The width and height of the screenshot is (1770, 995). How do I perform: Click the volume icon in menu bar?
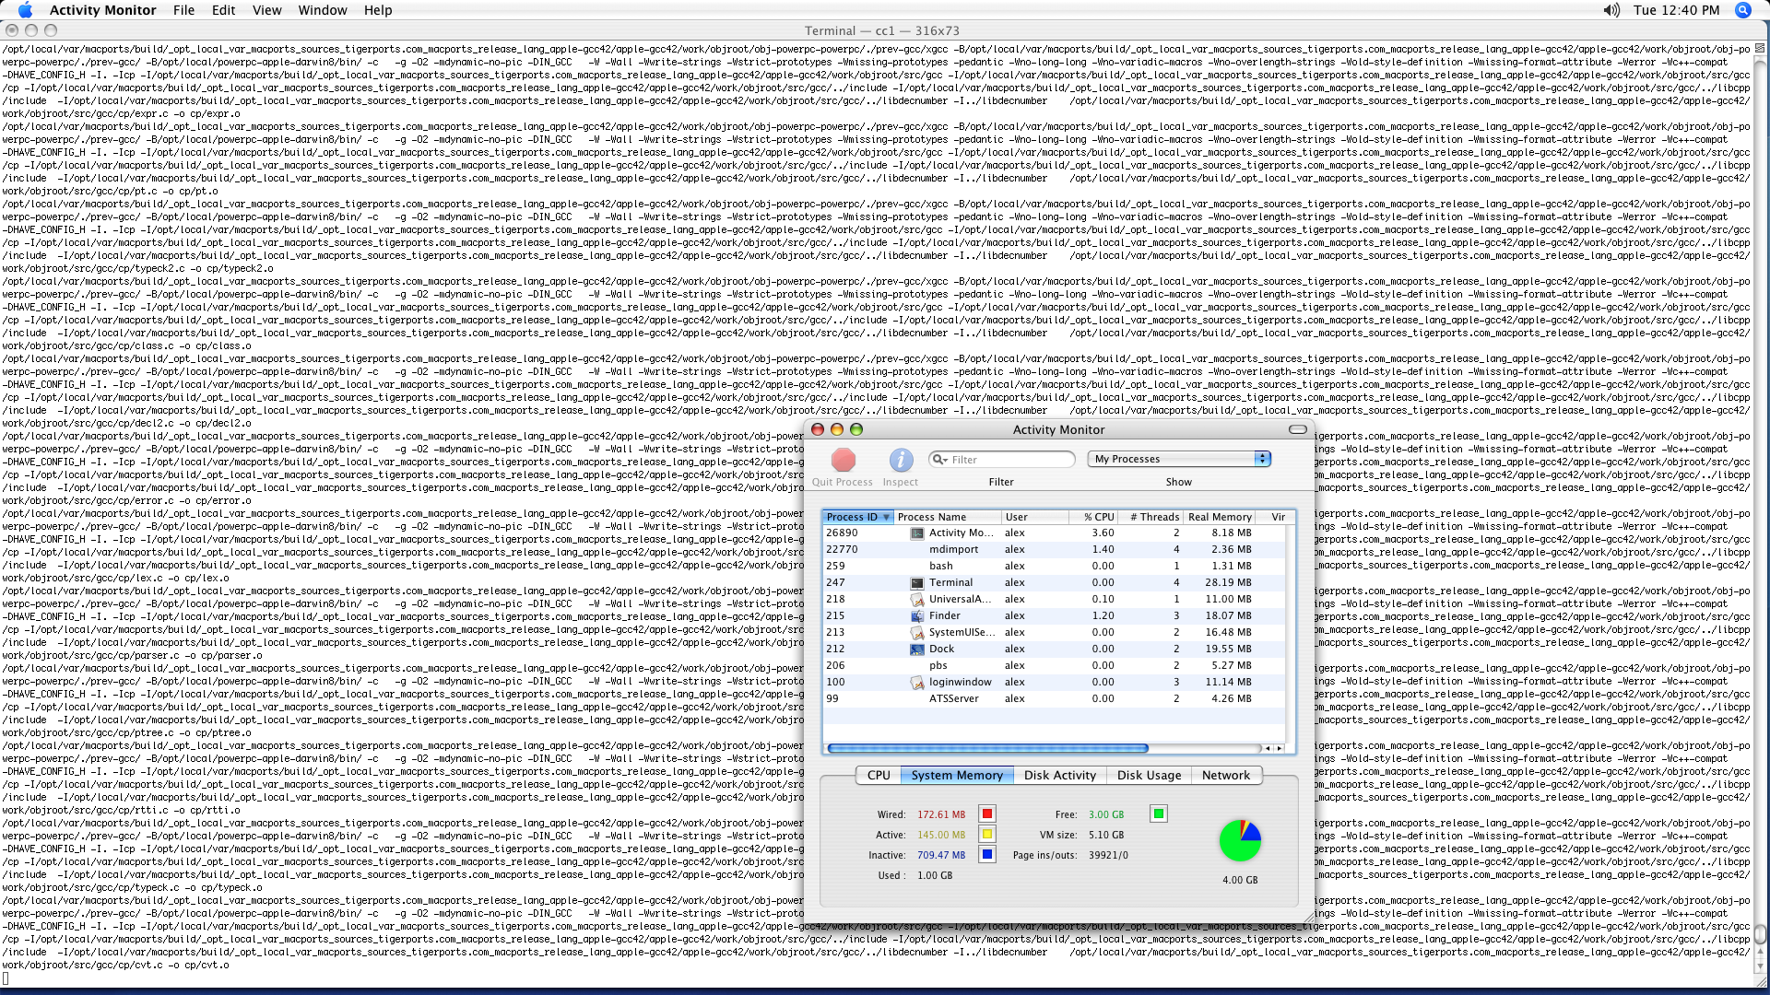1611,10
